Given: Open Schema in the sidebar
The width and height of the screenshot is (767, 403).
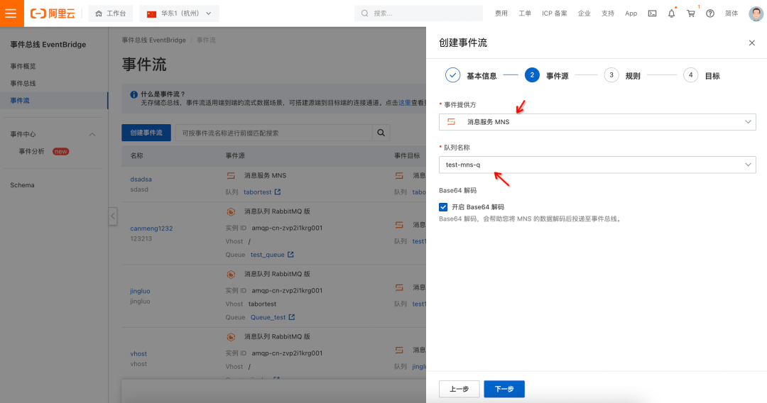Looking at the screenshot, I should click(x=23, y=185).
